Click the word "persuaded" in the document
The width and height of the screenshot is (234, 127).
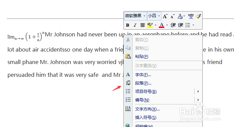coord(21,75)
